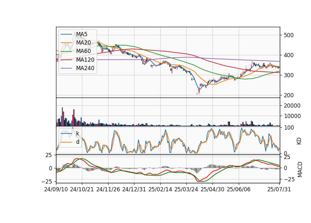
Task: Click the 25/07/31 date label
Action: point(279,189)
